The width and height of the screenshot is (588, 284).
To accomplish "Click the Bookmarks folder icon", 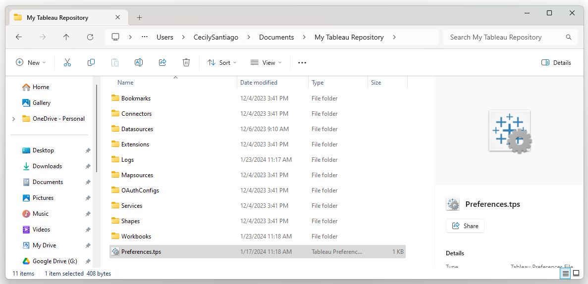I will click(115, 98).
